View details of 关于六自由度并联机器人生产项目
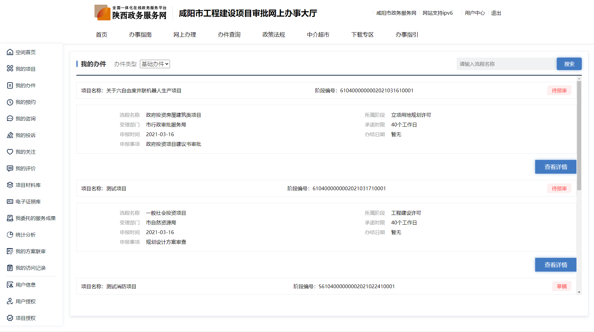 click(x=556, y=167)
